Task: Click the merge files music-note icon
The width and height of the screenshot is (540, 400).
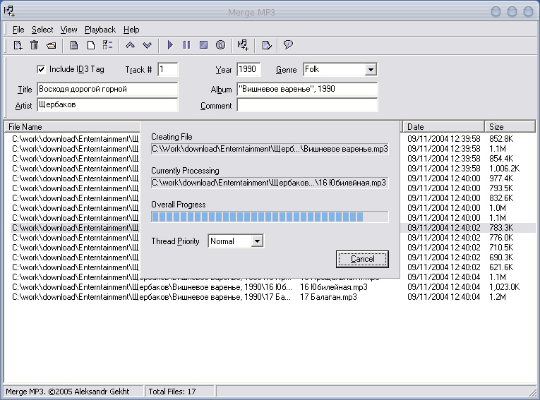Action: [243, 45]
